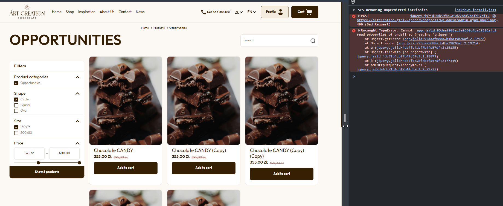Click the DevTools panel resize handle
Viewport: 503px width, 206px height.
345,118
